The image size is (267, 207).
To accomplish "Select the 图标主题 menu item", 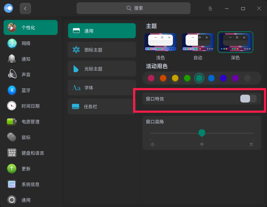I will [102, 50].
